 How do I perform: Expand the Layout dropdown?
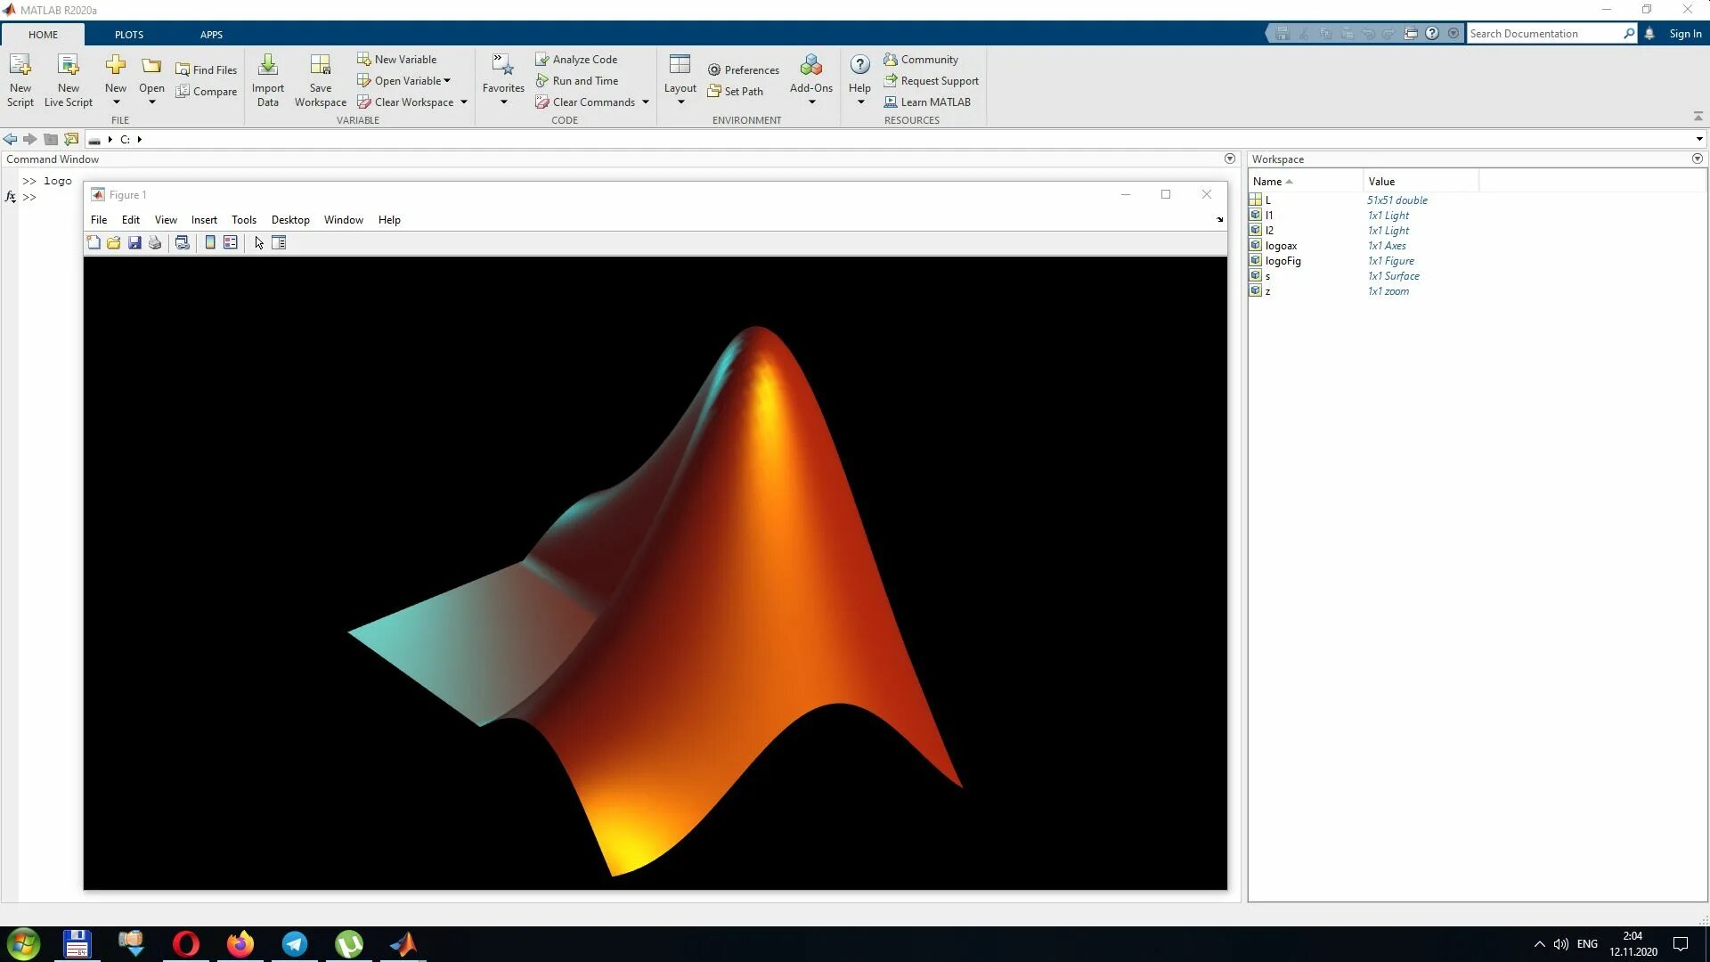680,102
